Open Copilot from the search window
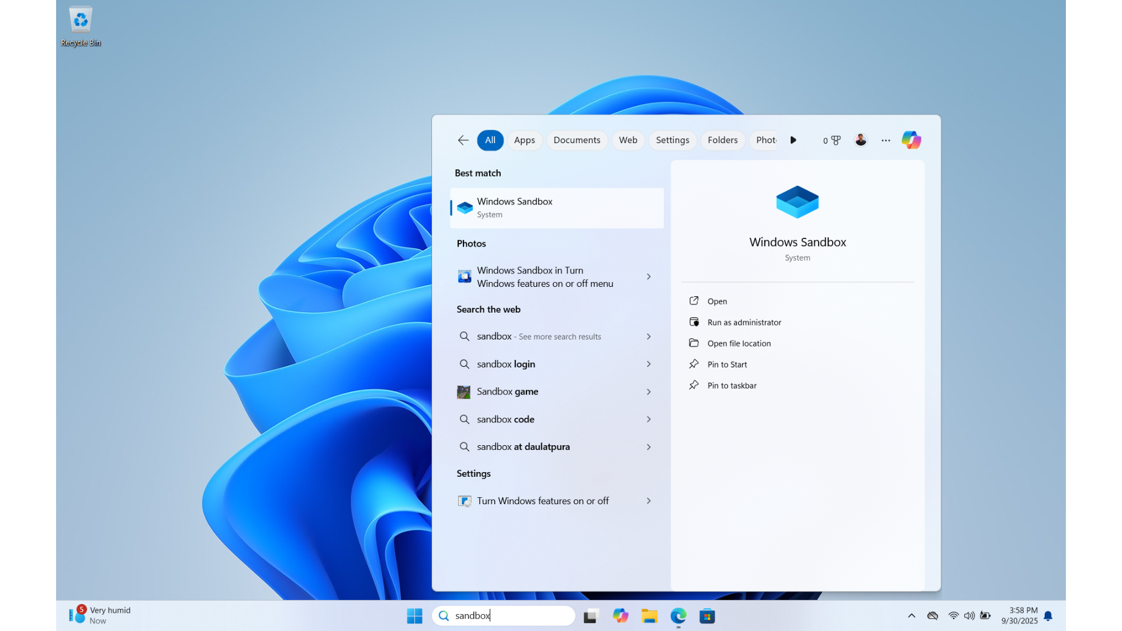Viewport: 1122px width, 631px height. pos(911,140)
